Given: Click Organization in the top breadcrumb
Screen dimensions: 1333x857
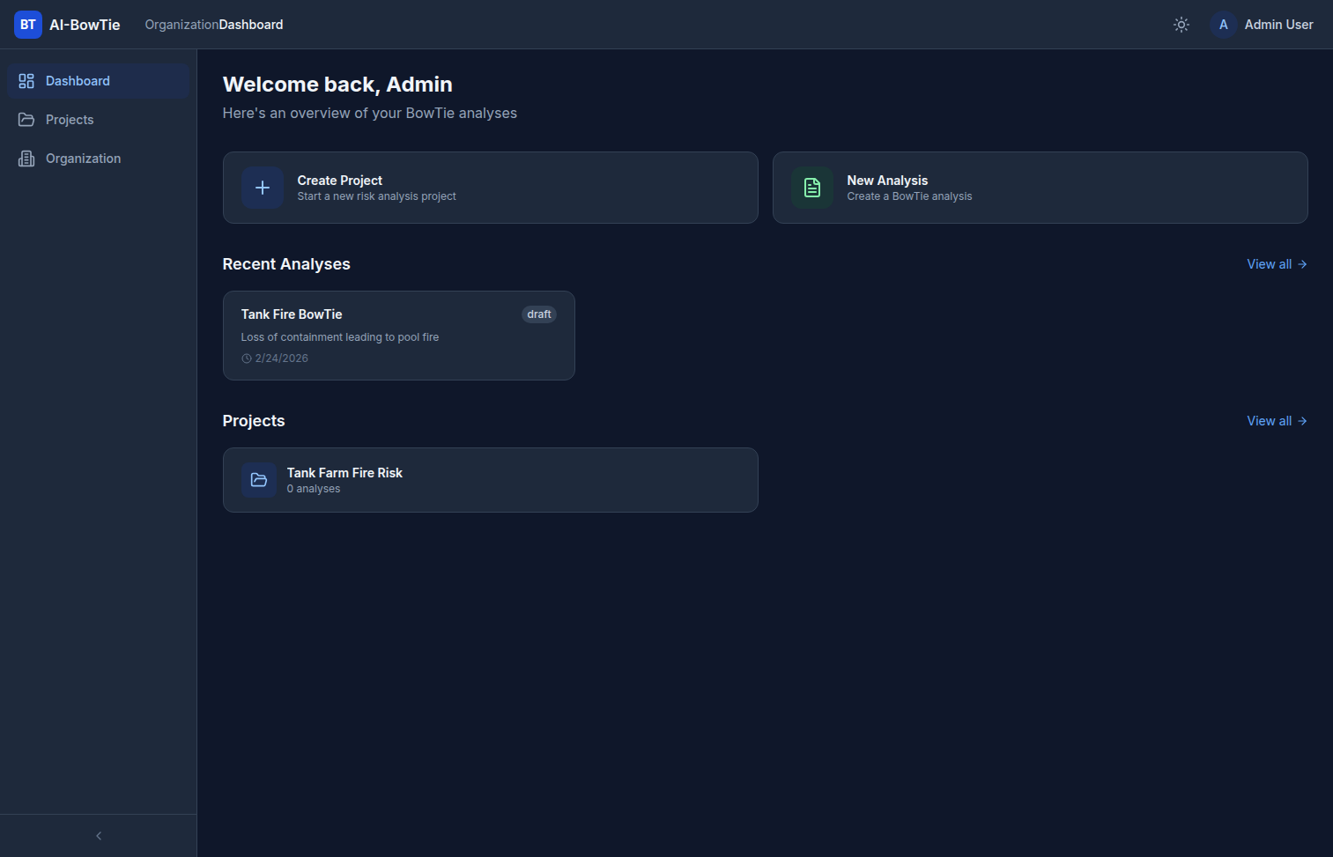Looking at the screenshot, I should (181, 25).
